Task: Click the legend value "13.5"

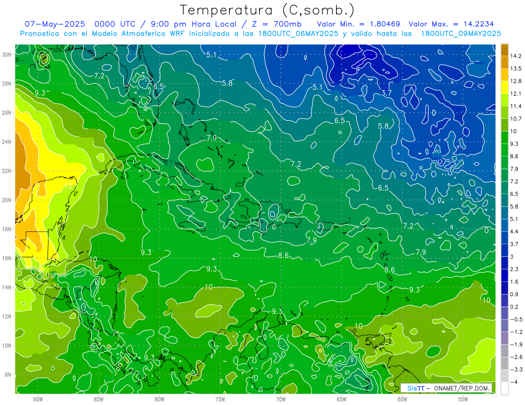Action: click(515, 69)
